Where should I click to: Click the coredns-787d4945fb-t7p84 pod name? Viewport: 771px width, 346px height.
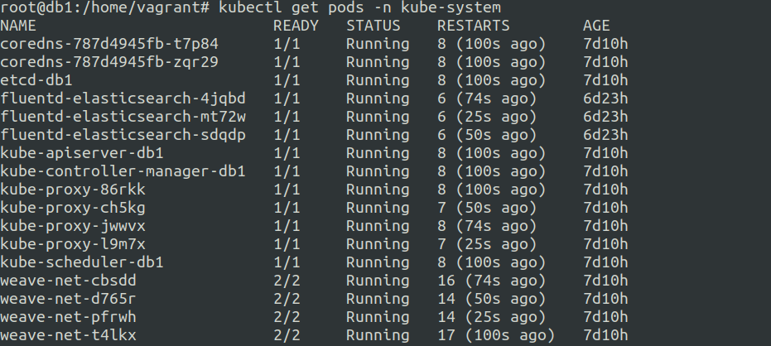[x=109, y=44]
